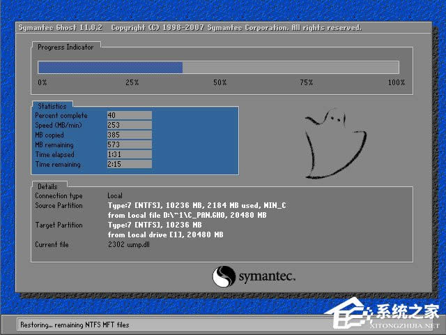Image resolution: width=446 pixels, height=335 pixels.
Task: Select the Details group label
Action: pyautogui.click(x=47, y=186)
